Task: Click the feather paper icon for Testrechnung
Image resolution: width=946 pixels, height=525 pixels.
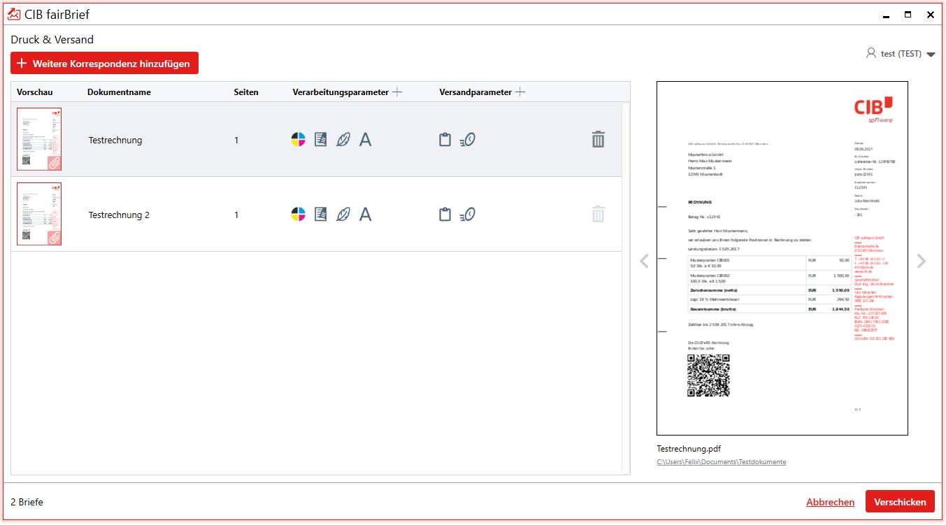Action: point(343,140)
